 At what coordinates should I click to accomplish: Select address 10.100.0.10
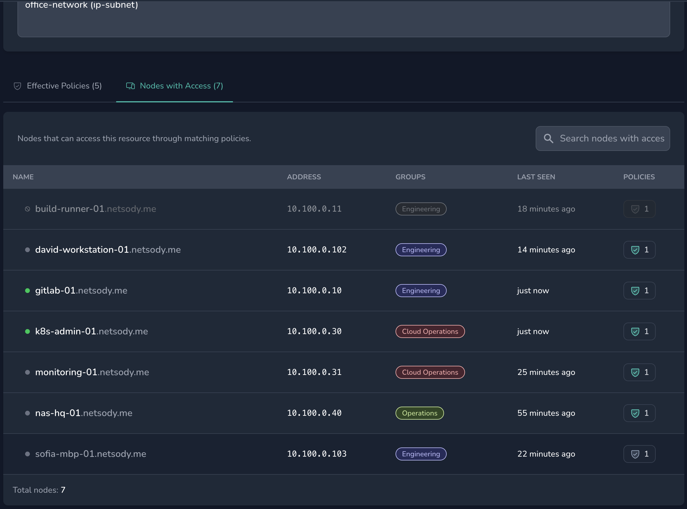pos(314,291)
